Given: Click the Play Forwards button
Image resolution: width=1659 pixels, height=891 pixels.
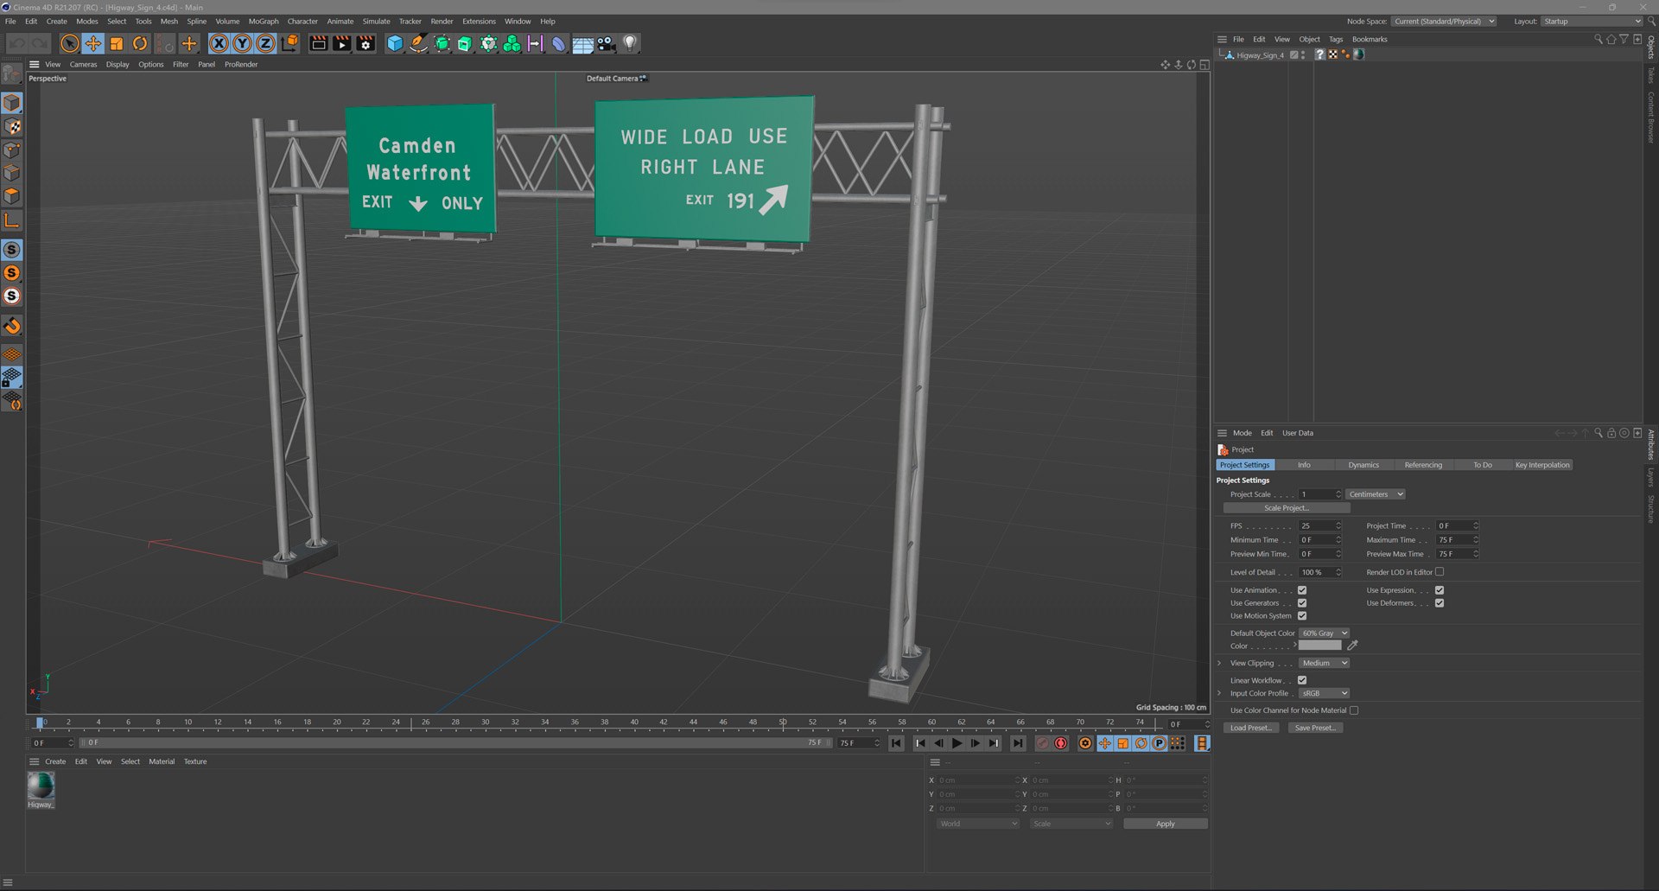Looking at the screenshot, I should [957, 743].
